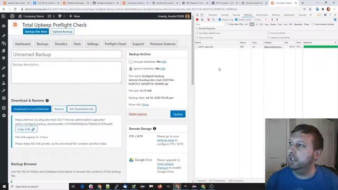338x190 pixels.
Task: Bookmark this page with the star icon
Action: coord(310,9)
